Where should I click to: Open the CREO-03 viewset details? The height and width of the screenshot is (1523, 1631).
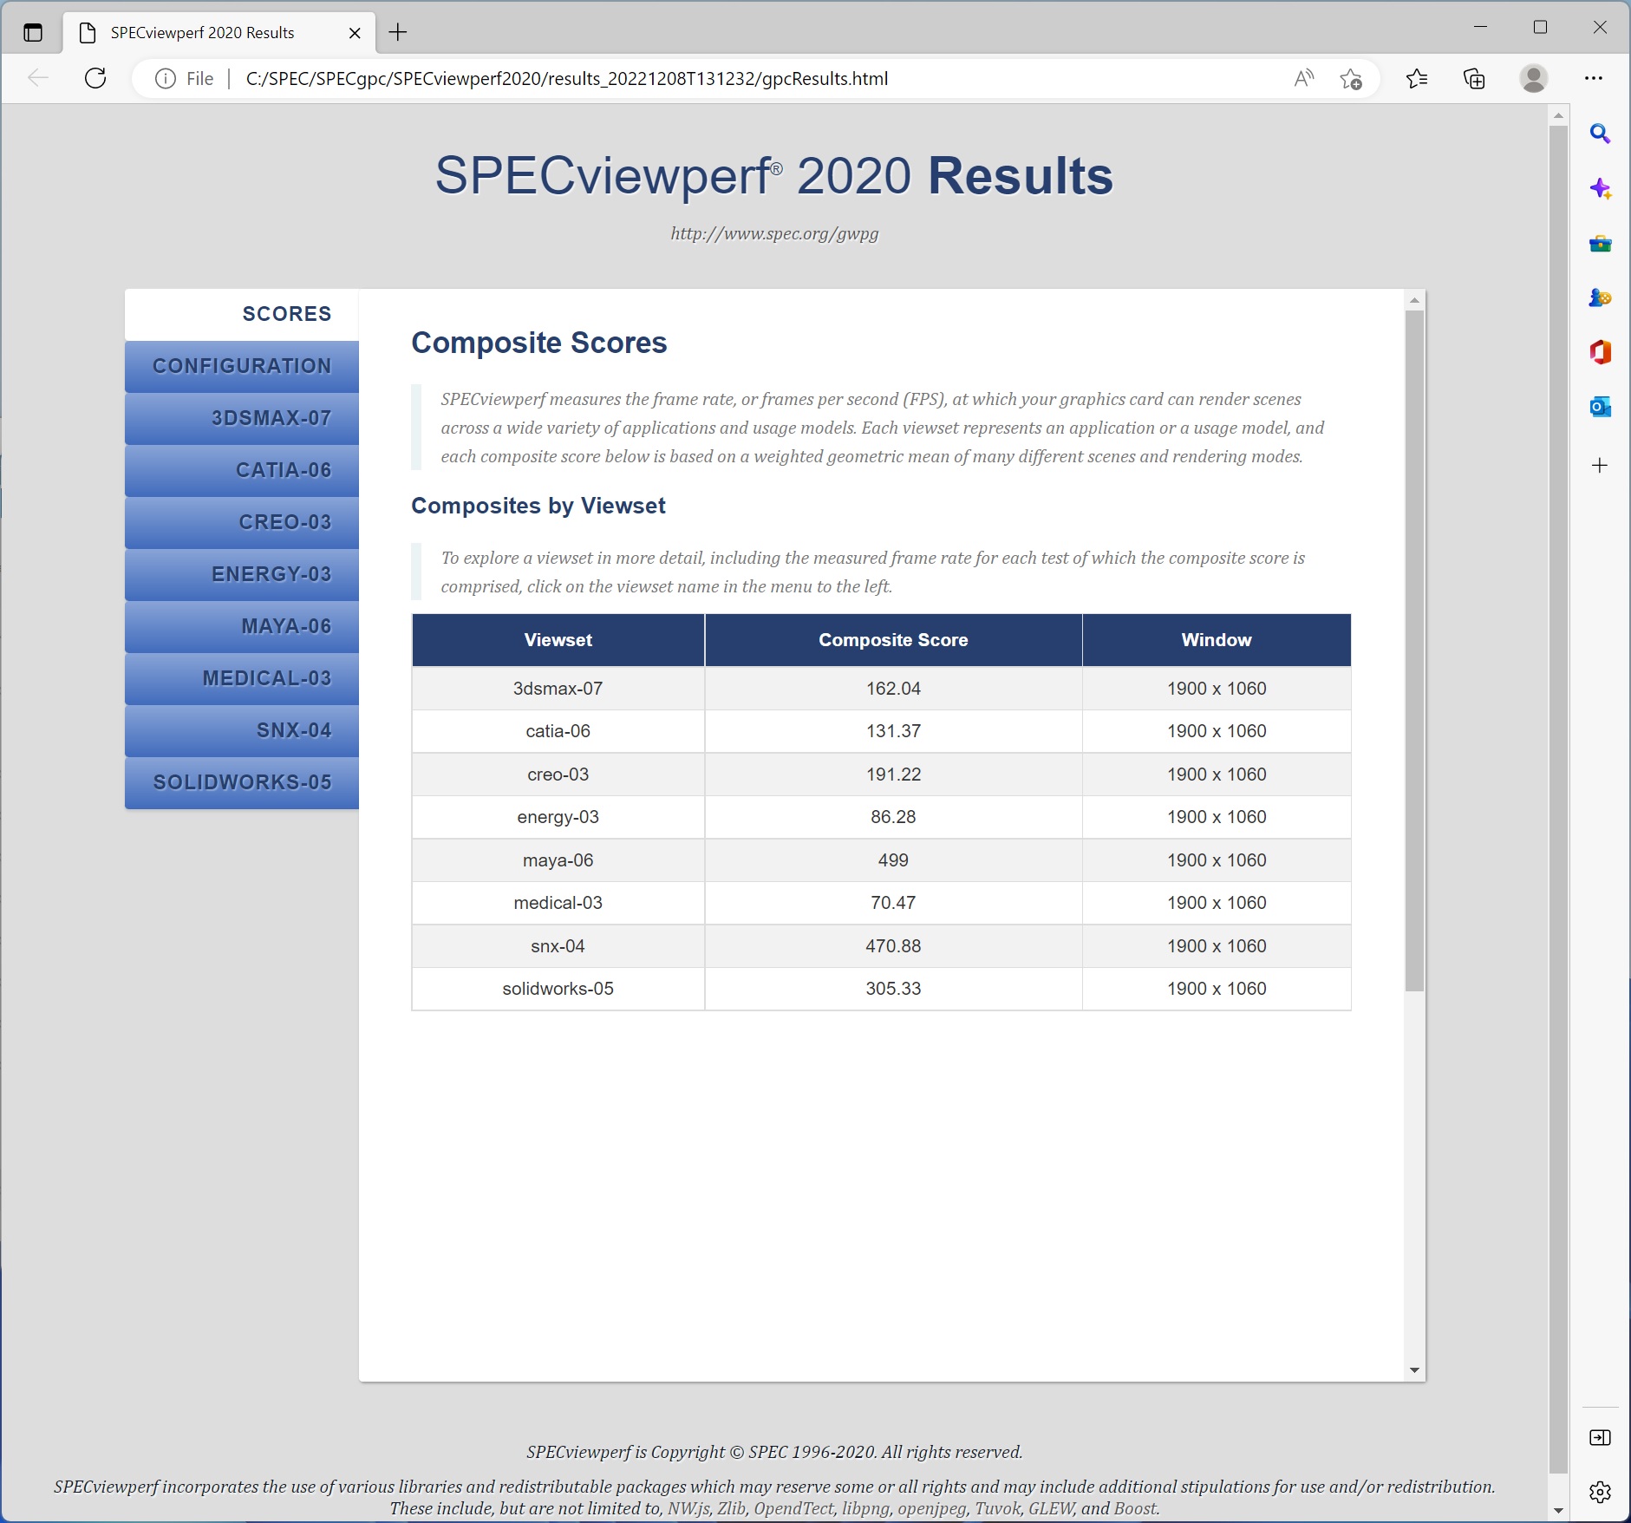242,522
